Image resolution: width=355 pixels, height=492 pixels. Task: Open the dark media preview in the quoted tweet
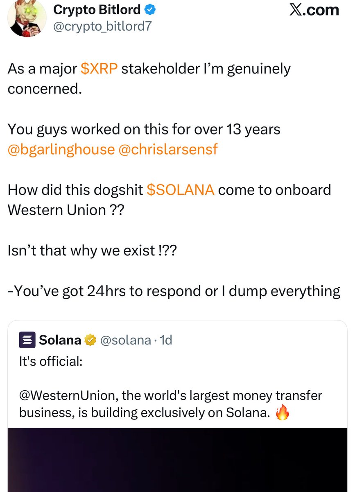(177, 459)
